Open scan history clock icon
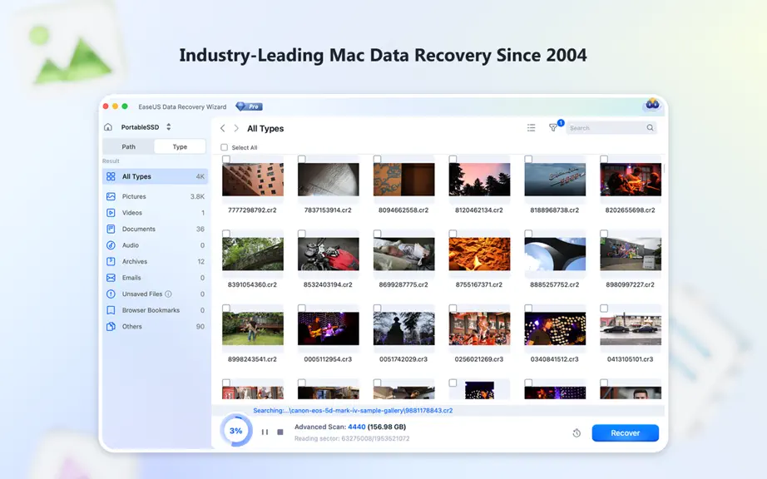Image resolution: width=767 pixels, height=479 pixels. 576,433
